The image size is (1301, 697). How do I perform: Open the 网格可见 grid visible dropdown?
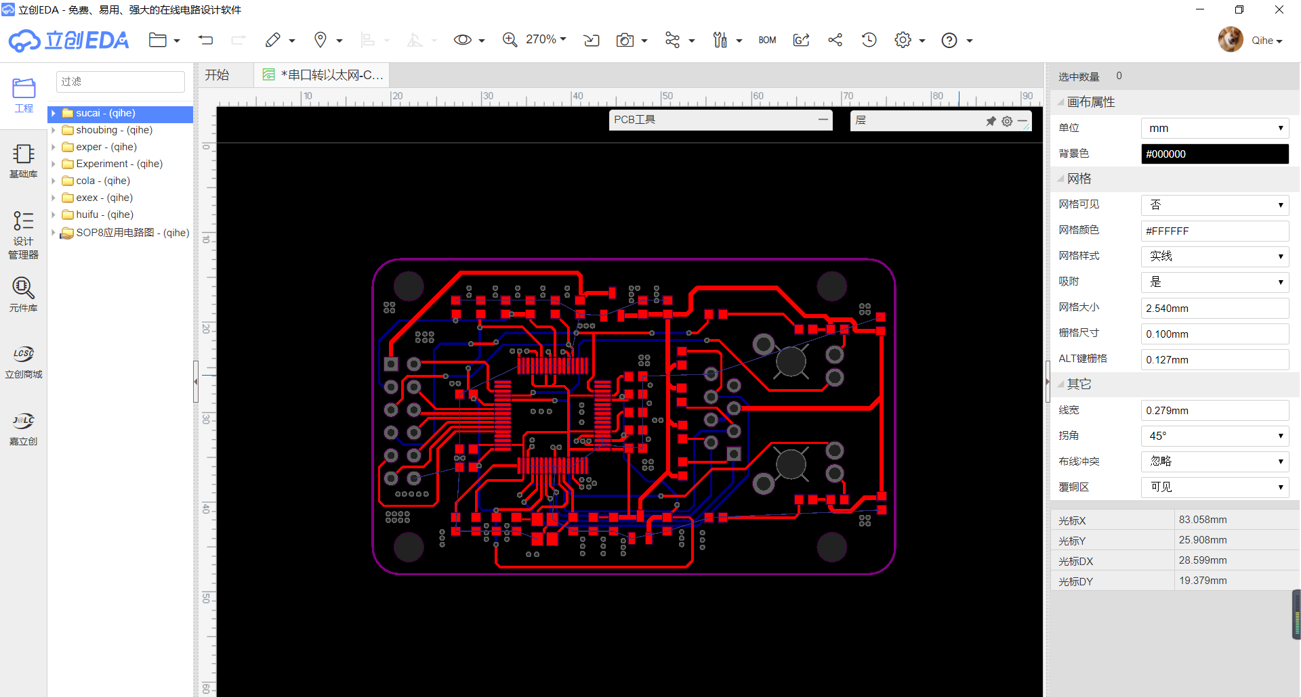(1214, 205)
